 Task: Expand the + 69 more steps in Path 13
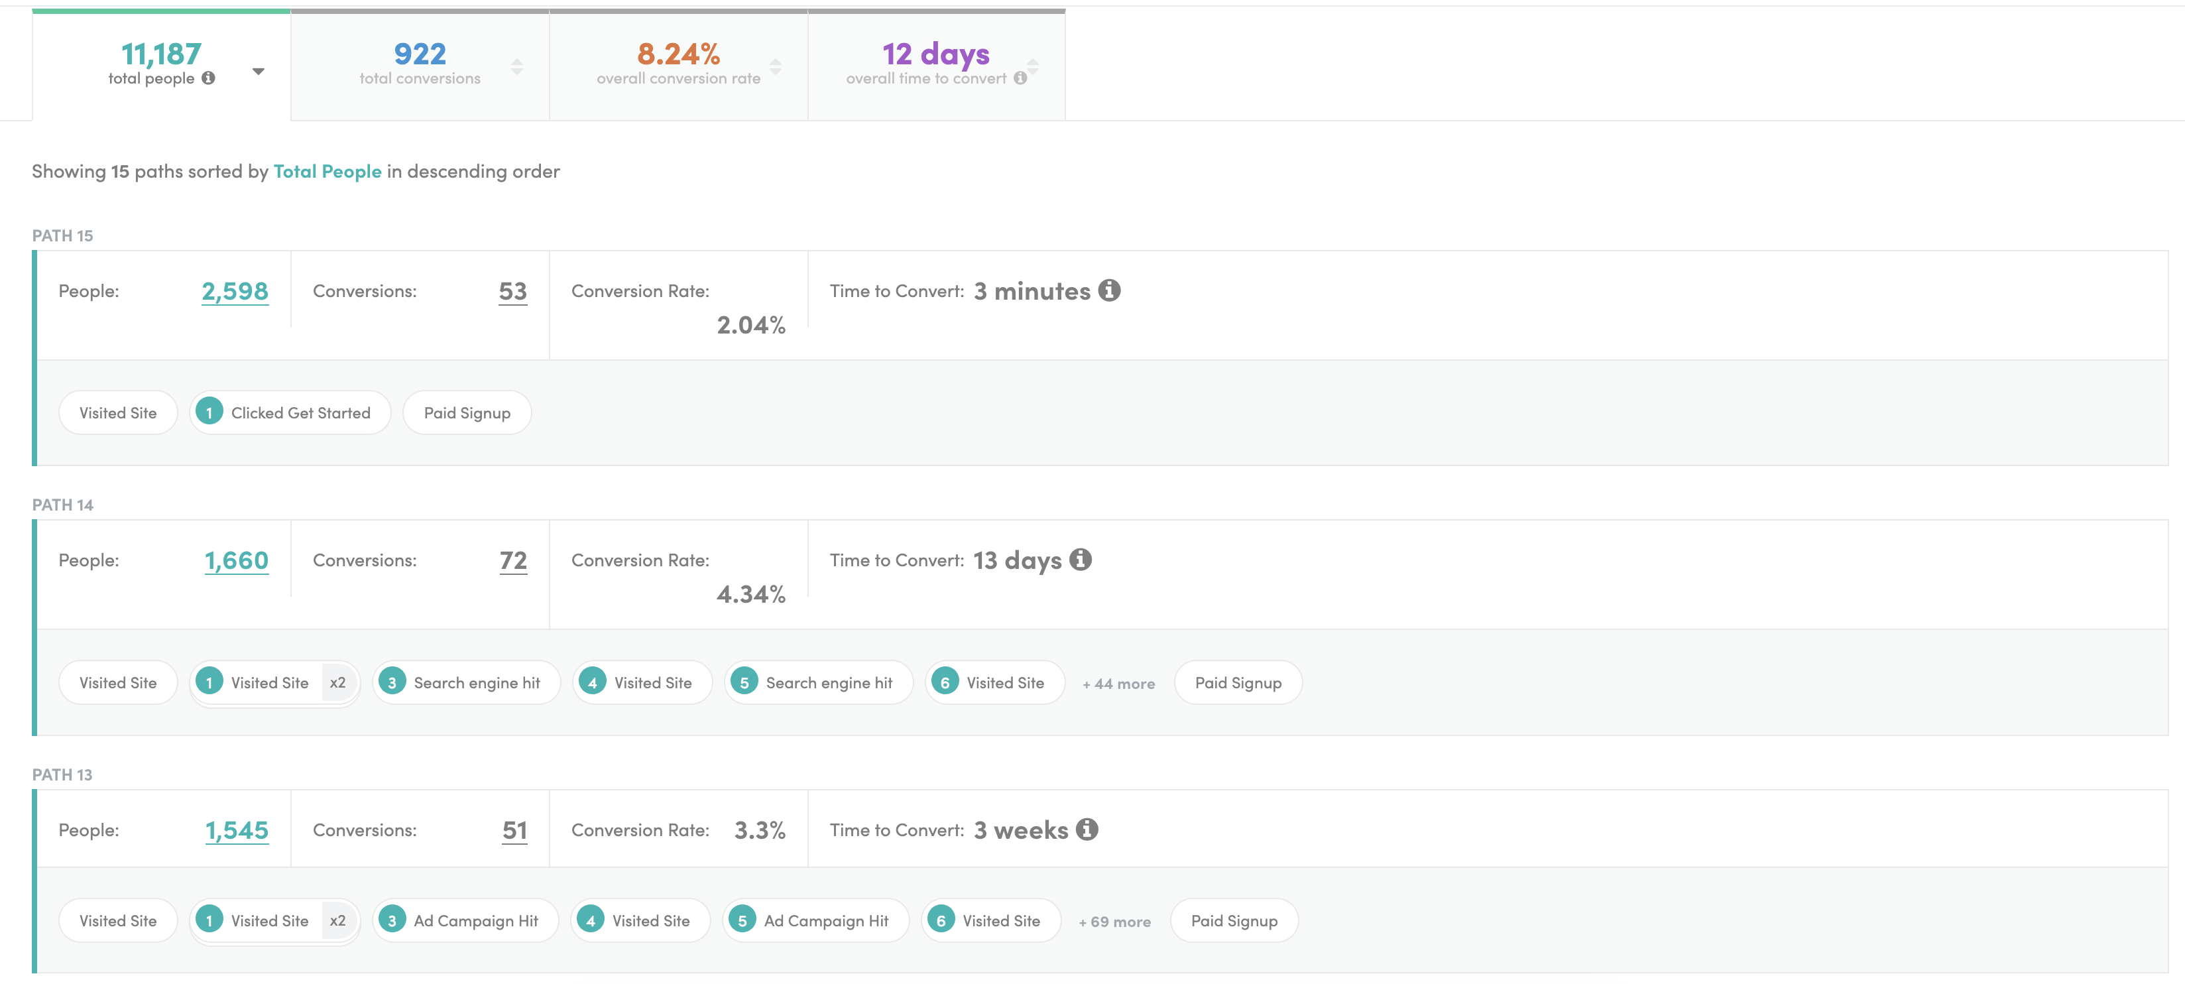1114,922
